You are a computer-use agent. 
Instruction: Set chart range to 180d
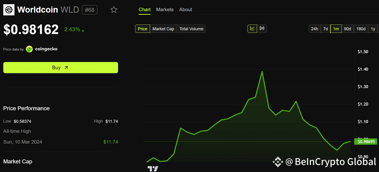point(361,29)
